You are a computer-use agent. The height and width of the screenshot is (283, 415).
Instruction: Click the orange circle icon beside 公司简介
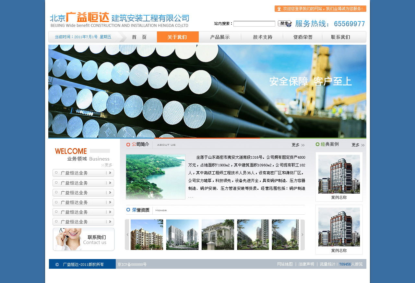click(128, 145)
